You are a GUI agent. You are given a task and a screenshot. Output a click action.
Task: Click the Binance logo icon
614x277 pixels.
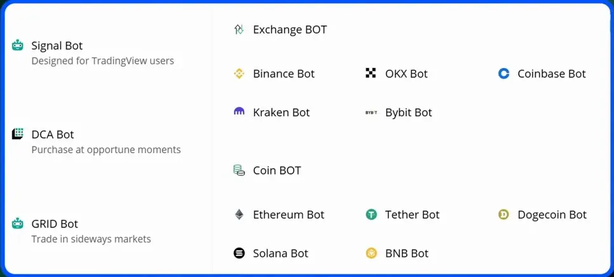(239, 74)
